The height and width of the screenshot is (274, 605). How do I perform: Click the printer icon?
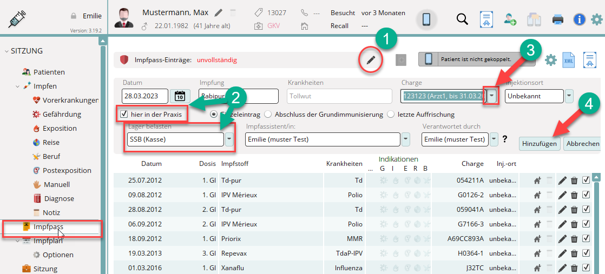click(x=558, y=20)
